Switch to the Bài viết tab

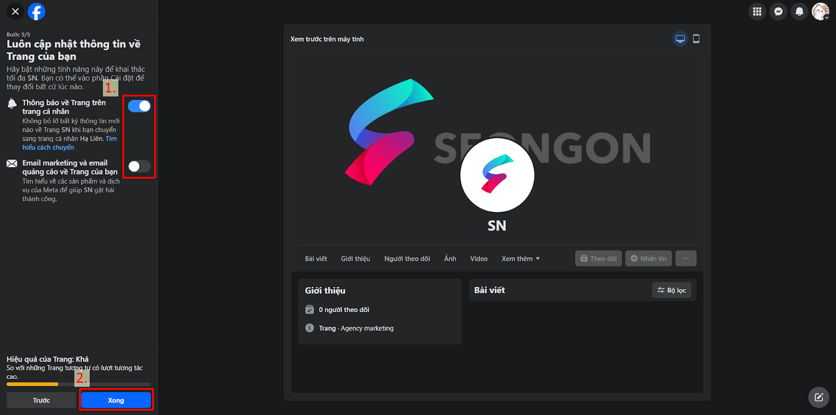coord(316,259)
